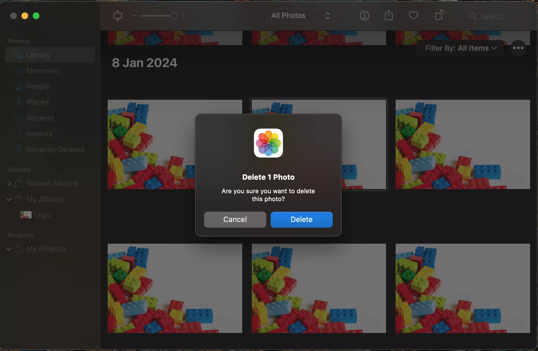Open the All Photos view dropdown
This screenshot has width=538, height=351.
point(301,16)
